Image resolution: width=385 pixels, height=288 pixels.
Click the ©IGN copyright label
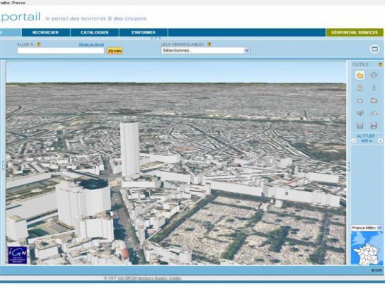point(377,270)
